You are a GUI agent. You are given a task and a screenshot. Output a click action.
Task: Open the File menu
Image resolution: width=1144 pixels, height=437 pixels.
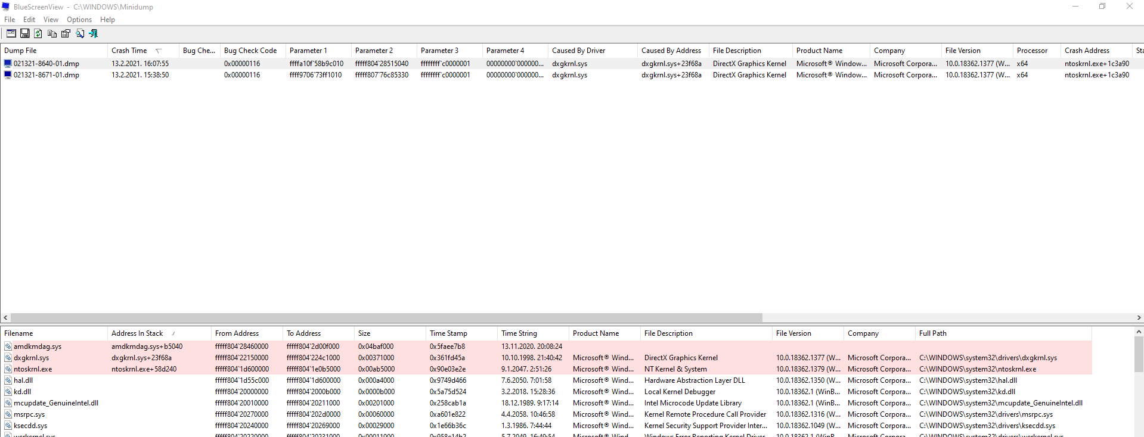[x=10, y=20]
